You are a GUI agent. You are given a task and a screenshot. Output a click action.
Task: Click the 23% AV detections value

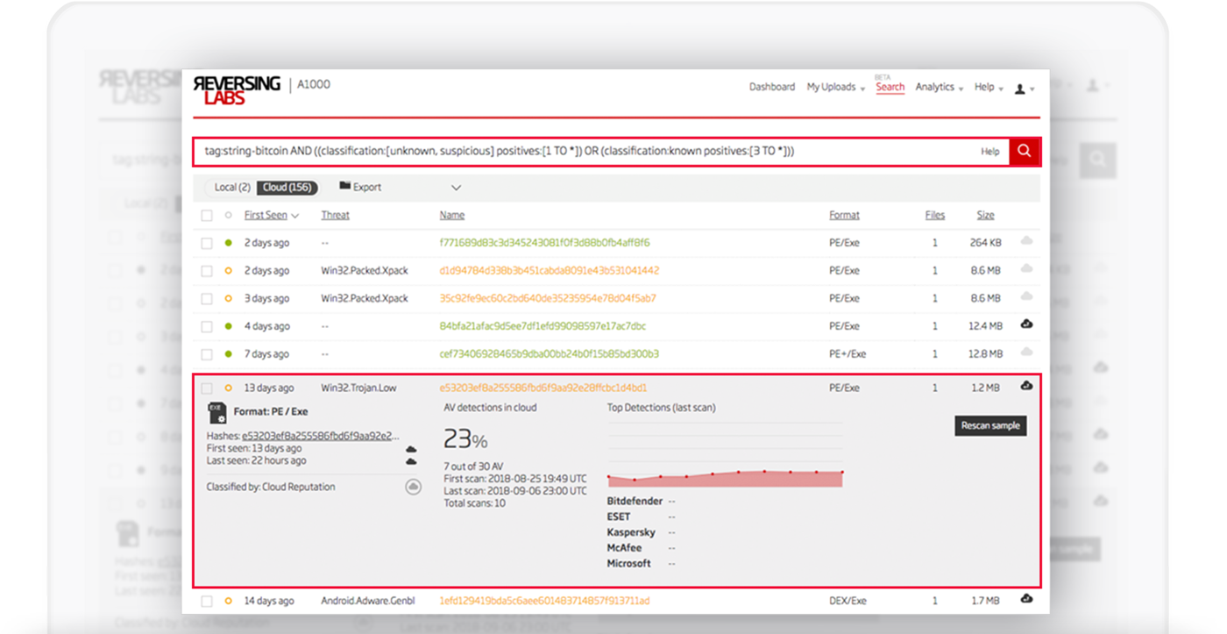click(x=465, y=439)
